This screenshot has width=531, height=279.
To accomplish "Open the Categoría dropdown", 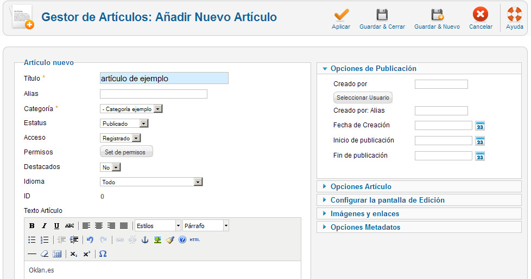I will tap(131, 109).
